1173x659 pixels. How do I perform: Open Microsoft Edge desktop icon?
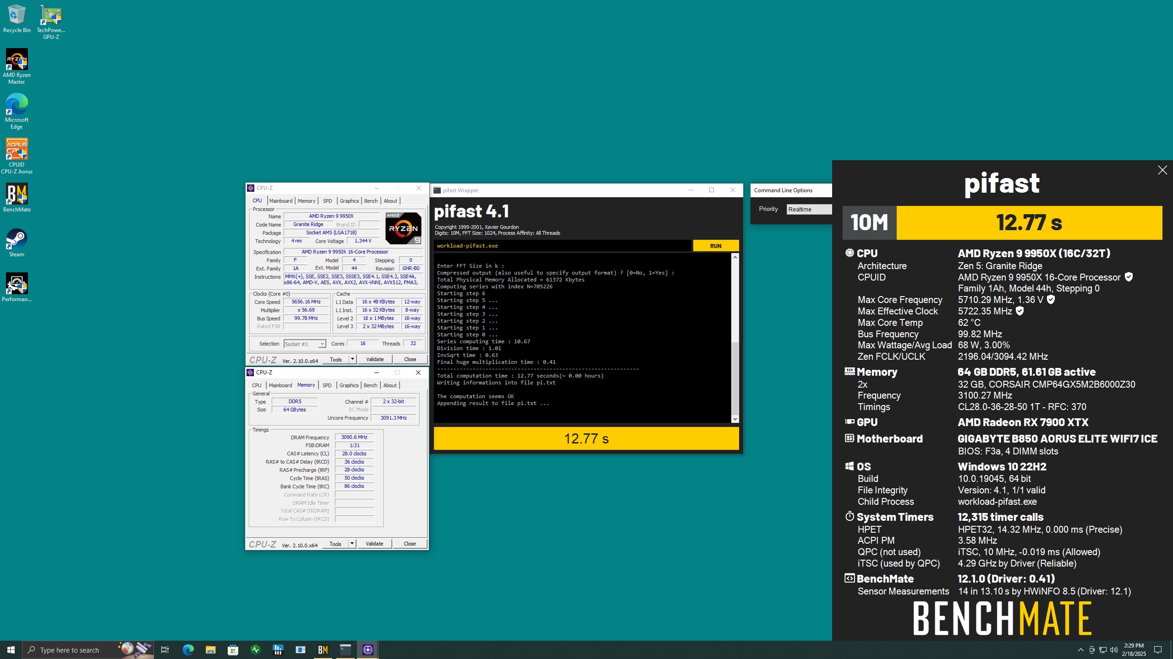click(16, 111)
